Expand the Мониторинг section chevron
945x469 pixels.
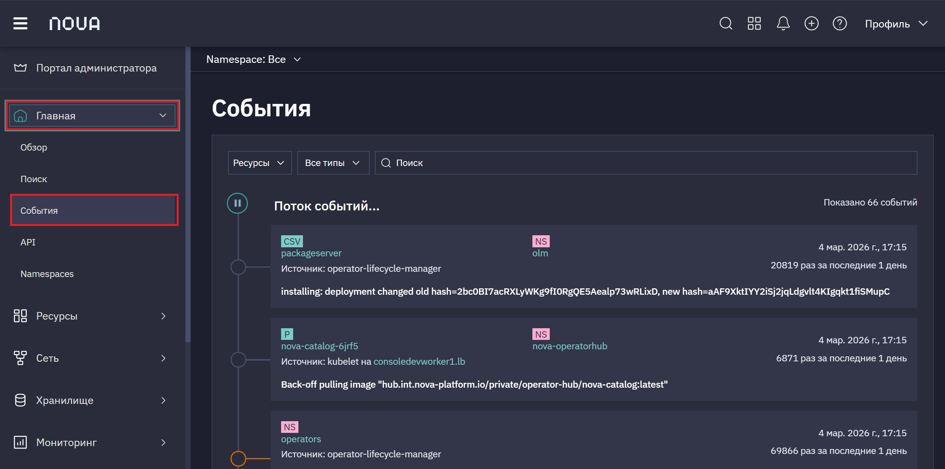coord(163,442)
